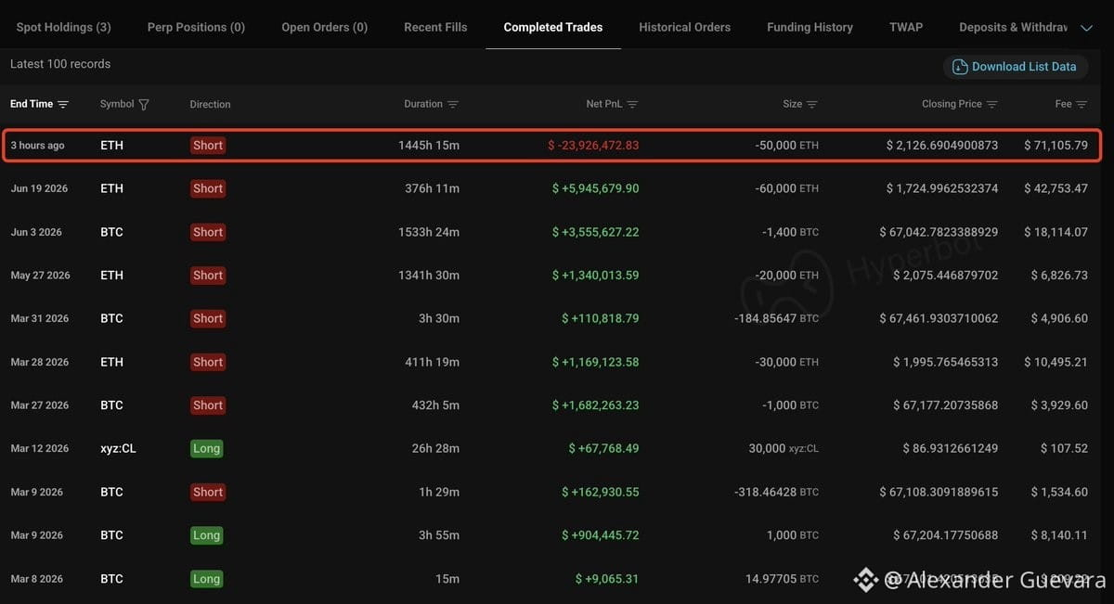Click the Long tag in the xyz:CL row
The image size is (1114, 604).
(x=206, y=448)
